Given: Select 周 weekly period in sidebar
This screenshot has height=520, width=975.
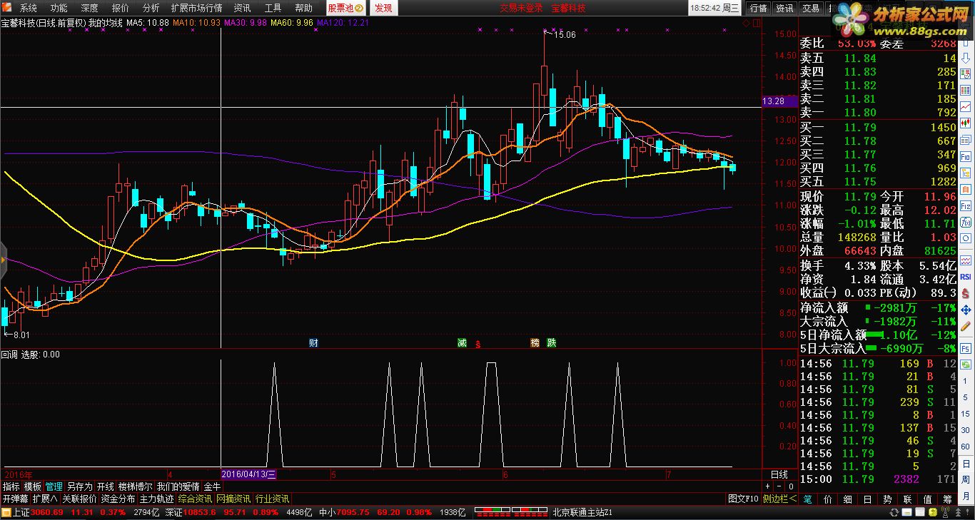Looking at the screenshot, I should tap(966, 480).
